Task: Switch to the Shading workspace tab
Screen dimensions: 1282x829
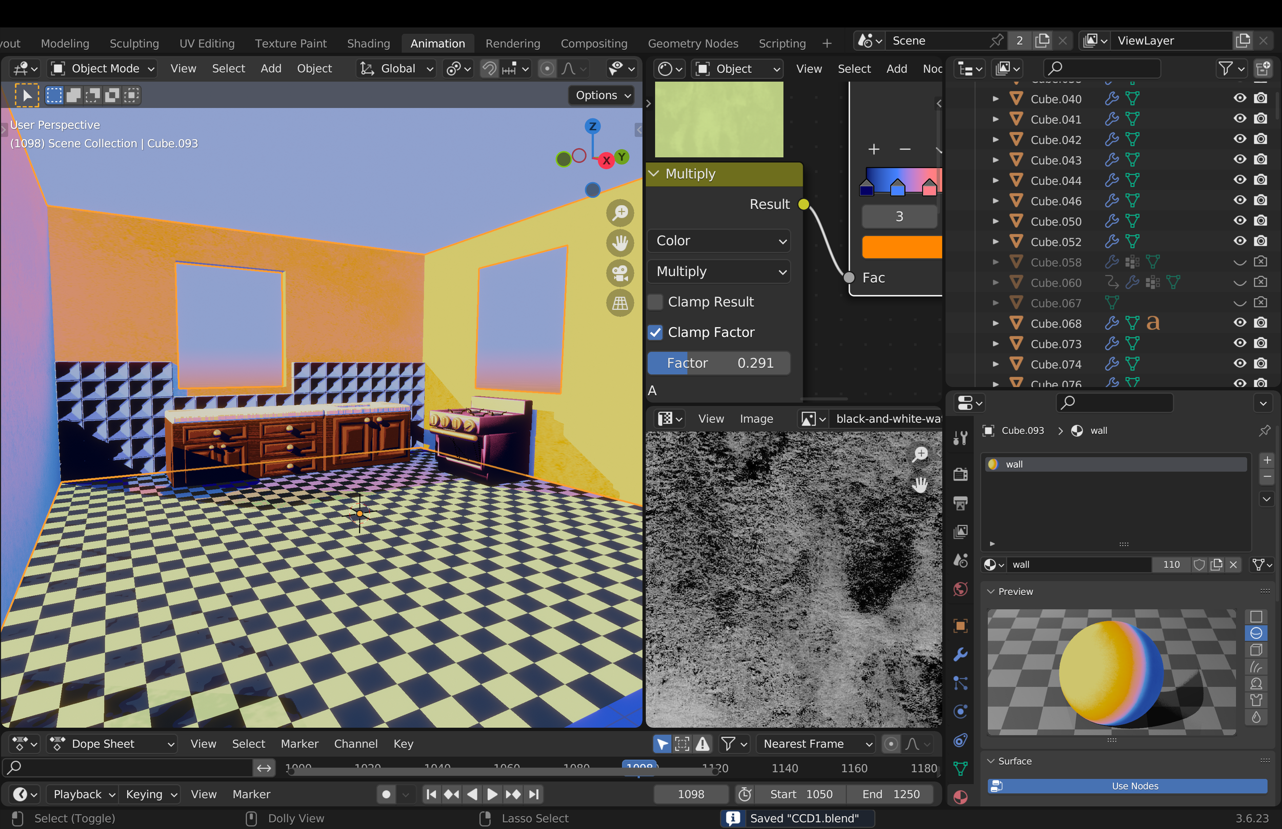Action: click(x=368, y=44)
